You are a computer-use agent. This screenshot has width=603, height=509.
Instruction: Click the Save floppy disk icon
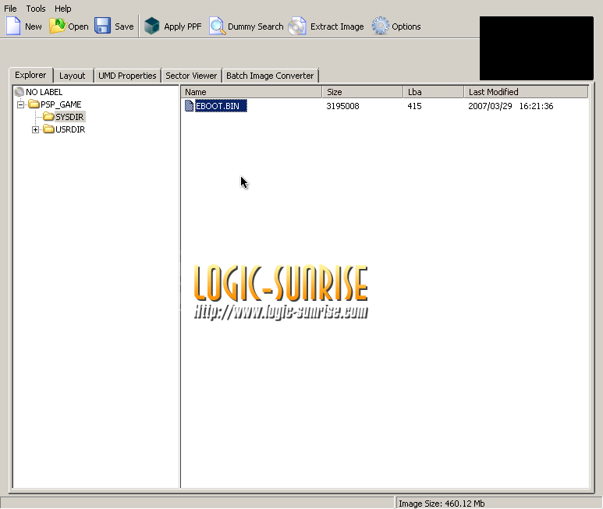(x=102, y=27)
